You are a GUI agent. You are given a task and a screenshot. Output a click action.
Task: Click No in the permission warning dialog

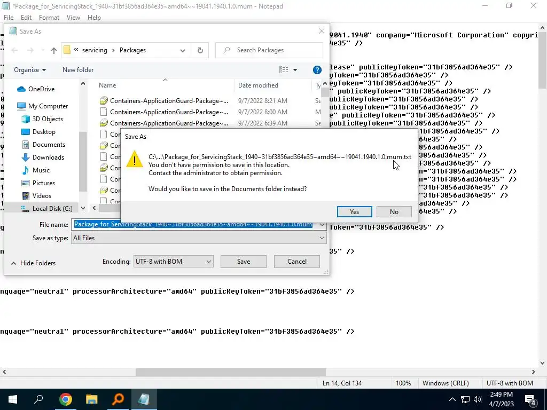tap(394, 211)
